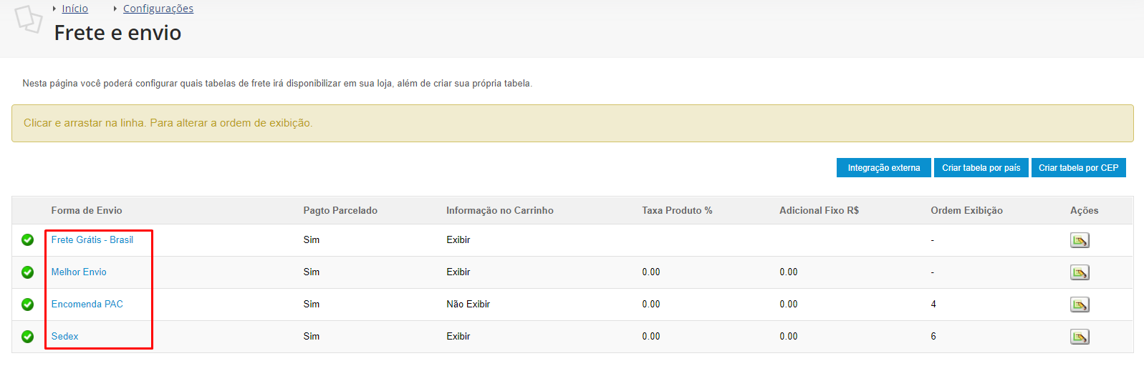
Task: Click edit icon for Encomenda PAC row
Action: coord(1080,305)
